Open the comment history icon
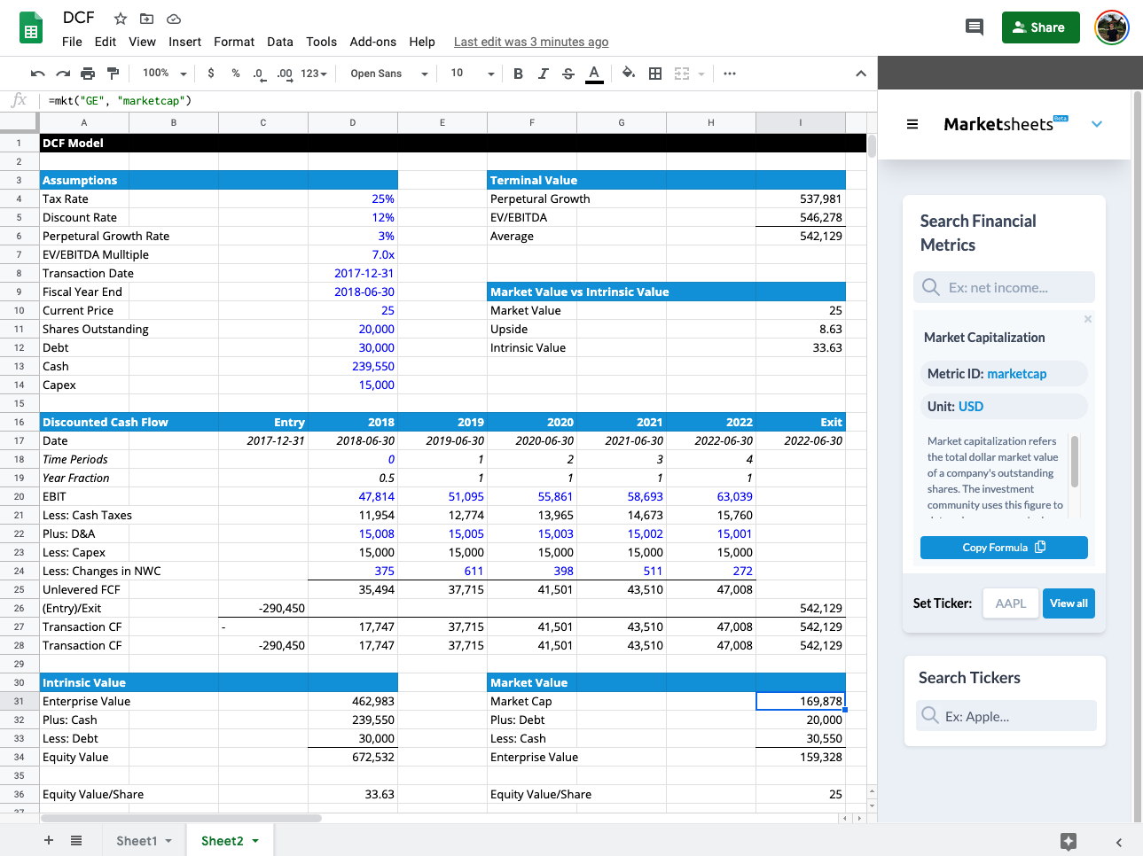Viewport: 1143px width, 856px height. (975, 27)
